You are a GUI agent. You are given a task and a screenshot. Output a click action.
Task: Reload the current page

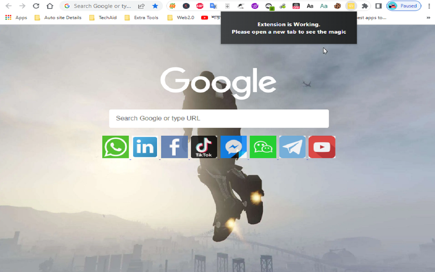[36, 6]
